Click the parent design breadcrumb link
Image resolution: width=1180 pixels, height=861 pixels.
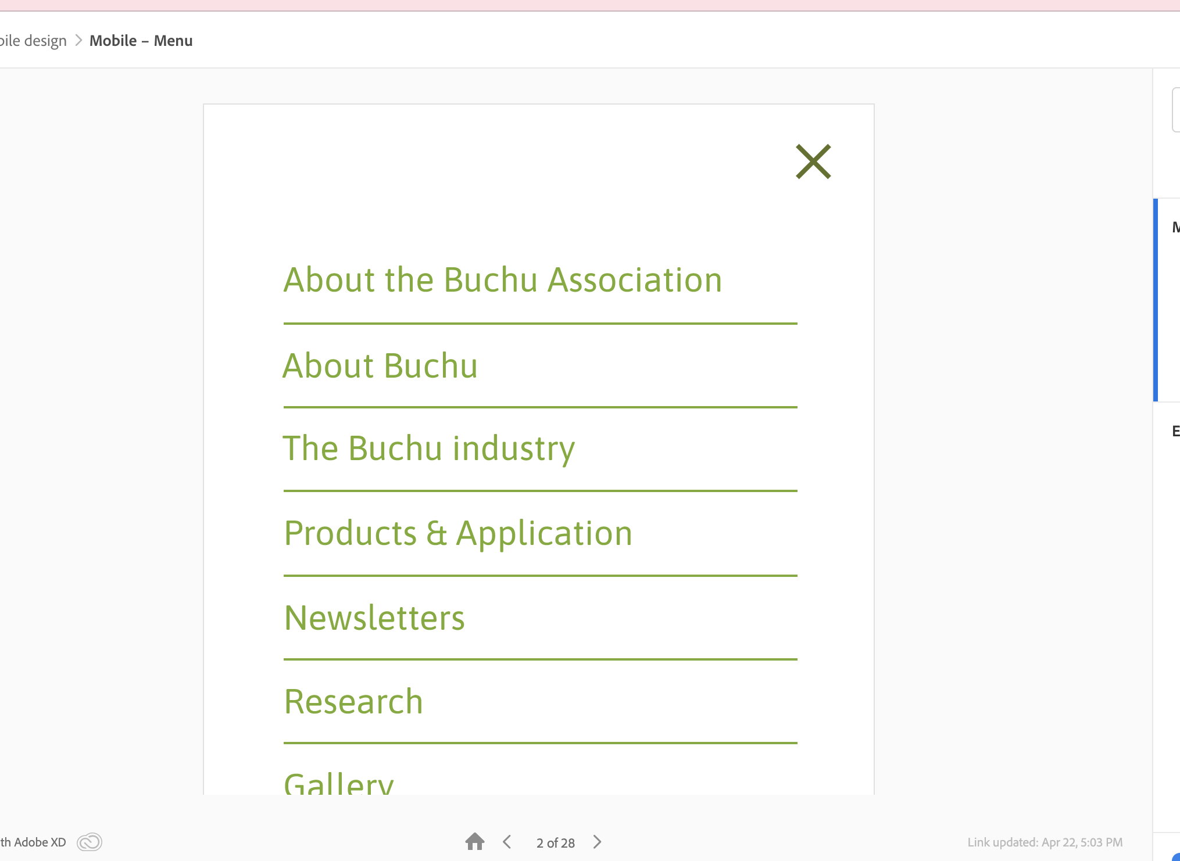[x=33, y=41]
